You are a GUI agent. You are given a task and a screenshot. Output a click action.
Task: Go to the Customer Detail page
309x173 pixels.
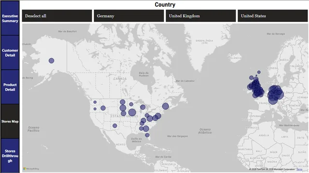(x=10, y=53)
